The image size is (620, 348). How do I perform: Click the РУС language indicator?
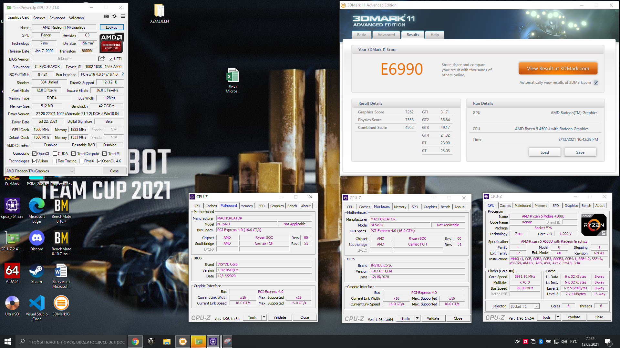point(574,342)
